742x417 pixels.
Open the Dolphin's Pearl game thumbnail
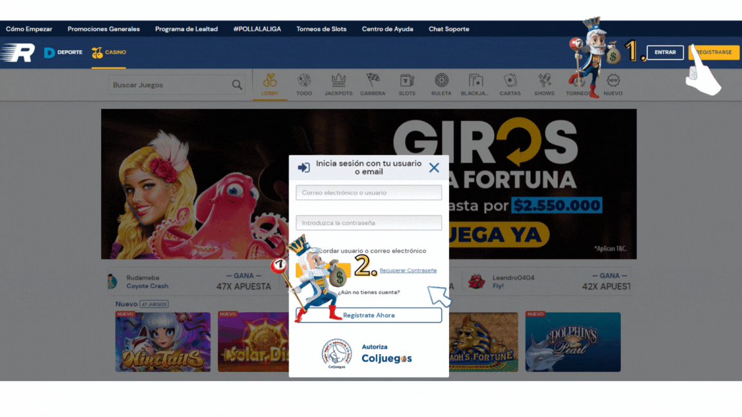pyautogui.click(x=573, y=342)
